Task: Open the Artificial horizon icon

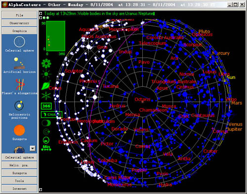Action: point(19,63)
